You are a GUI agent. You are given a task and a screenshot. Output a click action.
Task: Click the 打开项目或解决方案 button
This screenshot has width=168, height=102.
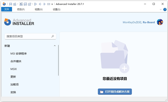pyautogui.click(x=115, y=91)
